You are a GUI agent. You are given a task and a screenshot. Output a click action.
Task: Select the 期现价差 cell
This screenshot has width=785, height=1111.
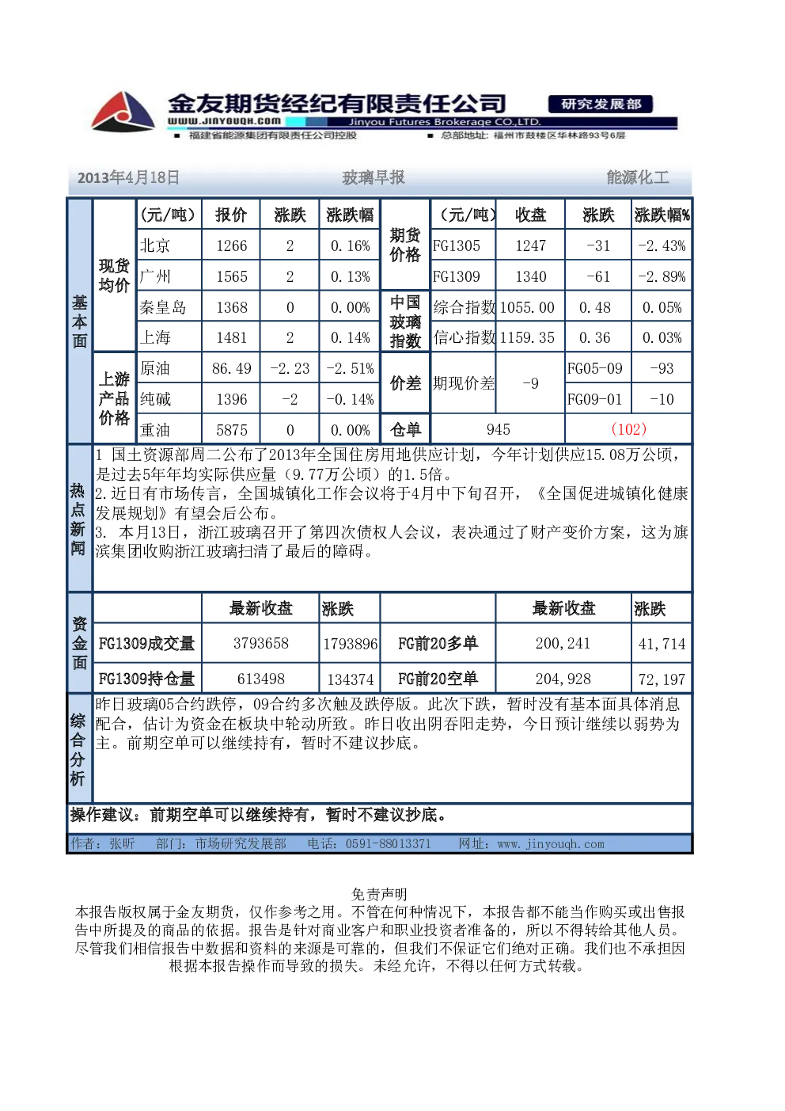(464, 383)
